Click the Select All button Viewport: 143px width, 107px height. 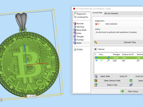tap(123, 76)
